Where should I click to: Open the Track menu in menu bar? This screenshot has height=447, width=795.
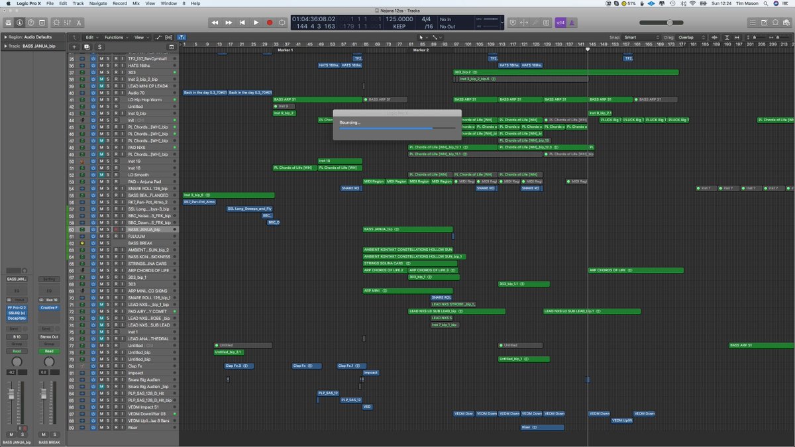point(78,3)
